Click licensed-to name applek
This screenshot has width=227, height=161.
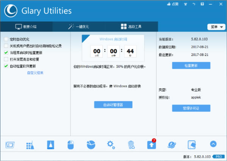(x=196, y=98)
